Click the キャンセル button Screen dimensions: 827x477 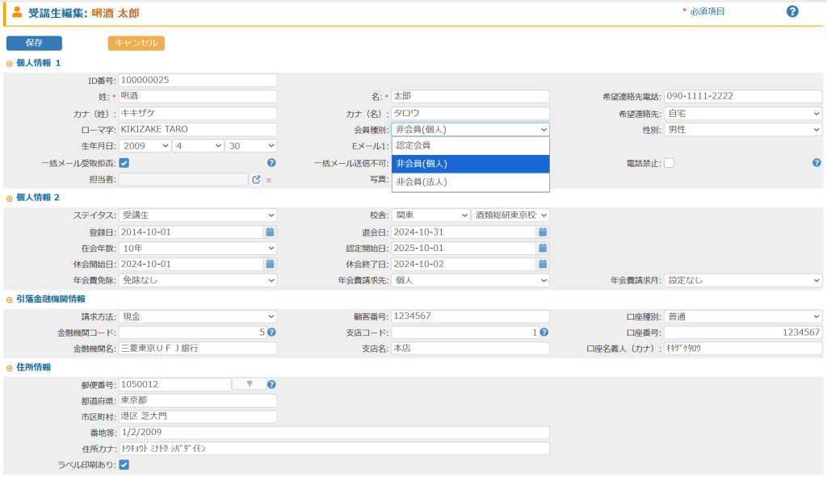tap(136, 44)
